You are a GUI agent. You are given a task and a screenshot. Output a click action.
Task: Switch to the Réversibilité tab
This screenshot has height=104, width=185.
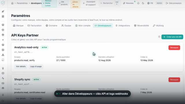click(x=141, y=26)
